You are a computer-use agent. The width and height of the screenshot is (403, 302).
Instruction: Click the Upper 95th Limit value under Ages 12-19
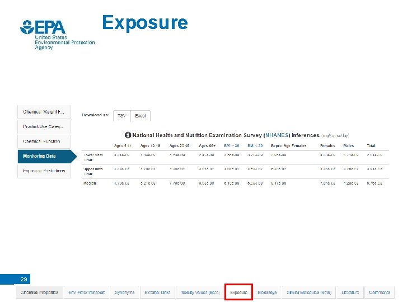(x=148, y=169)
